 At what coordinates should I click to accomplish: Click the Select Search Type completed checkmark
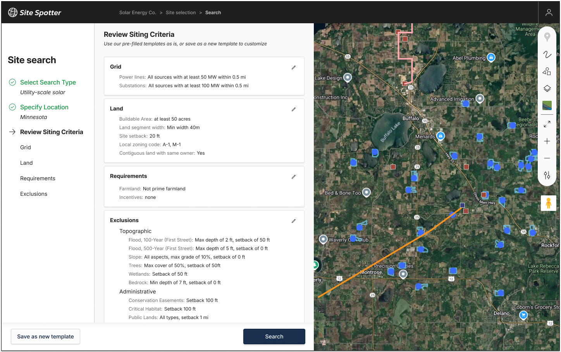12,82
